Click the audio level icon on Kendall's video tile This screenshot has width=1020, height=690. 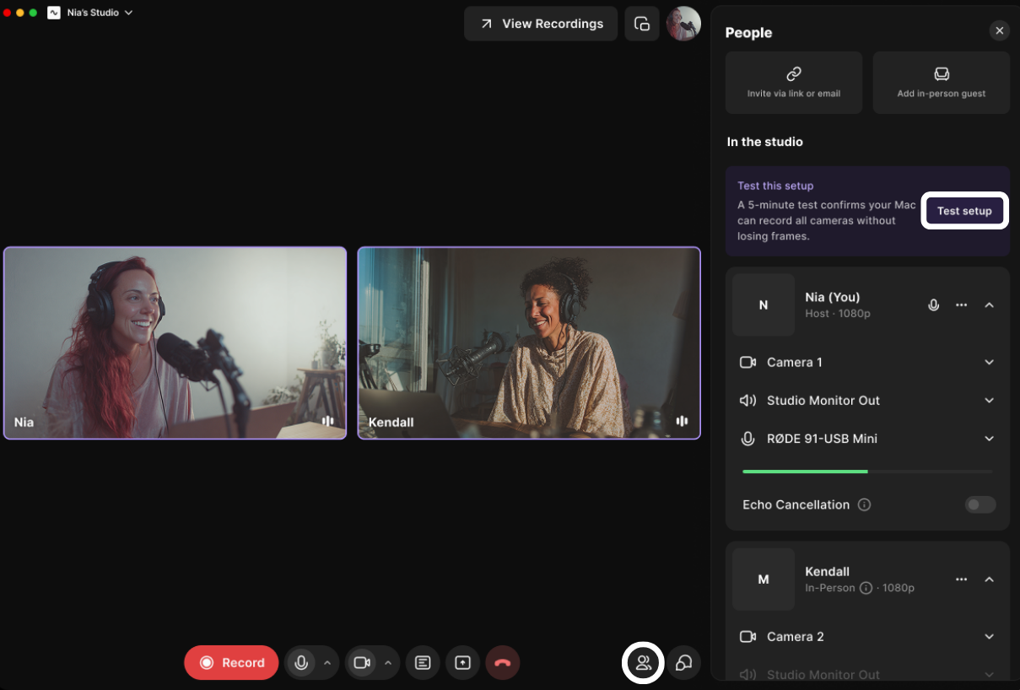682,421
